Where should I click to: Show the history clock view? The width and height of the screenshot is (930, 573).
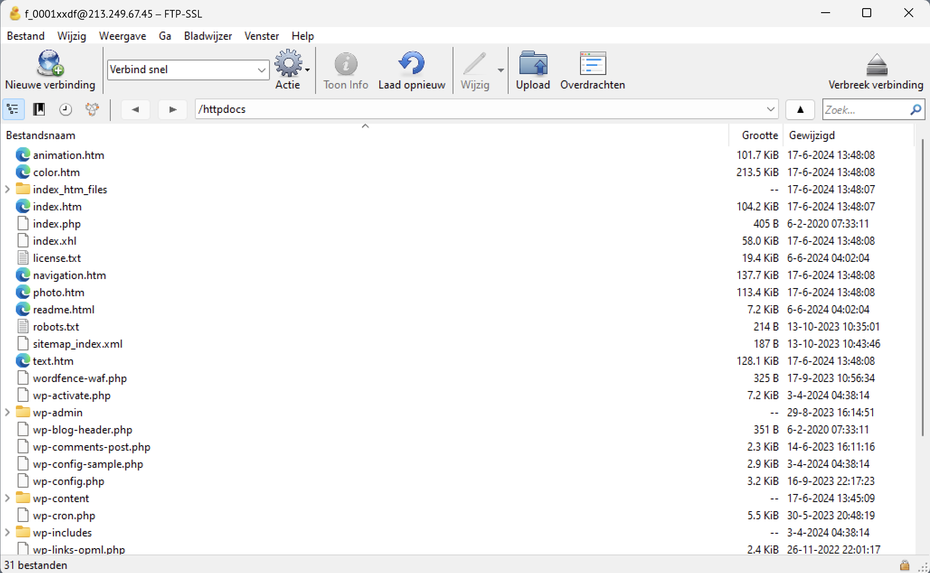(x=66, y=109)
